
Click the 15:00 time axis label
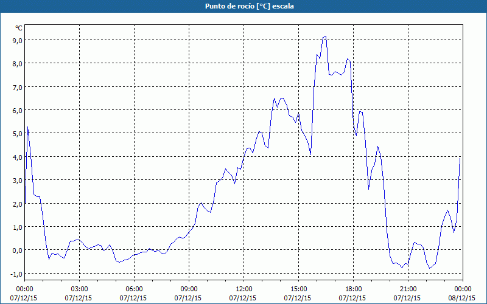(299, 289)
